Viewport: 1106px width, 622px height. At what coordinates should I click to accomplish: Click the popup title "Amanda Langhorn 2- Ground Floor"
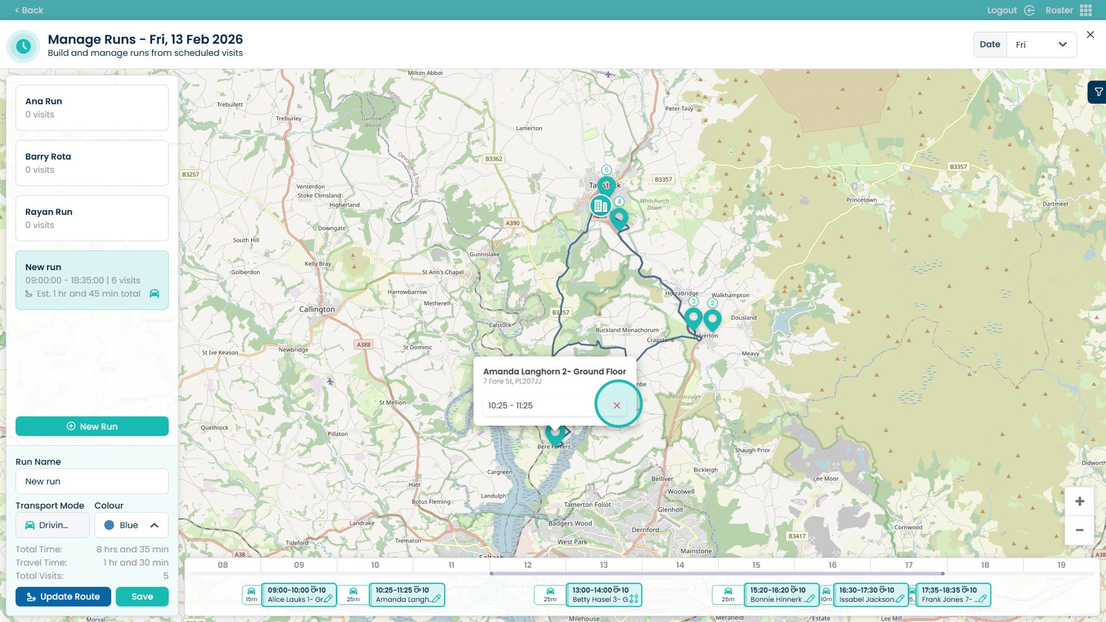(x=554, y=372)
